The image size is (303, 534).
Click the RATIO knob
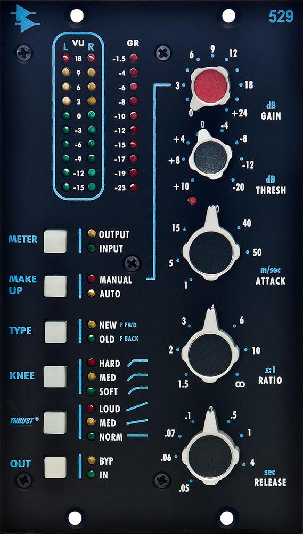(210, 352)
